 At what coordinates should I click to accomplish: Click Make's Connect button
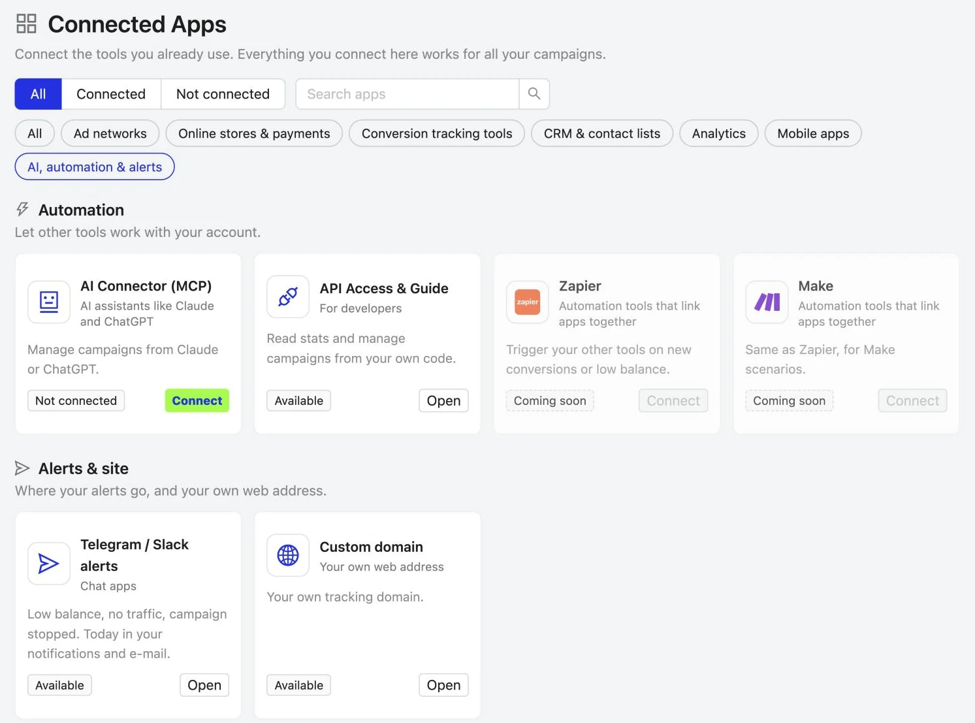tap(912, 400)
